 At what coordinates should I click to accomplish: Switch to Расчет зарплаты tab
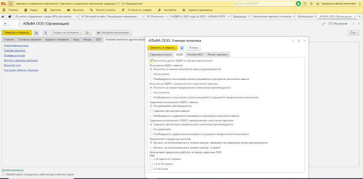tap(217, 55)
